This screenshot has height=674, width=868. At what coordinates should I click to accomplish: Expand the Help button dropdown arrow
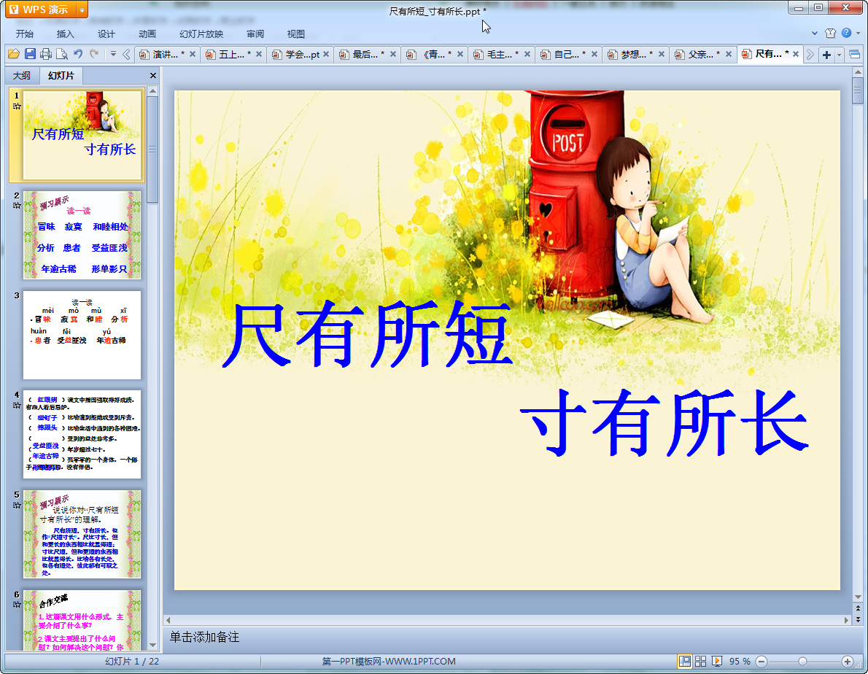pos(859,34)
